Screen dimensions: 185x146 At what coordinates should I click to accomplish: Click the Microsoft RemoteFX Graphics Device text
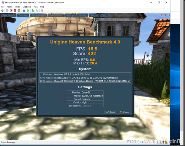[92, 81]
